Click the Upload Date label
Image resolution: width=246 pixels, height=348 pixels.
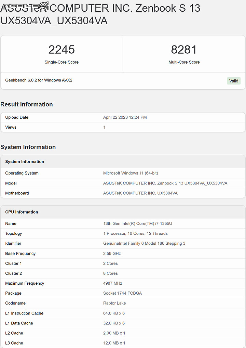coord(17,117)
